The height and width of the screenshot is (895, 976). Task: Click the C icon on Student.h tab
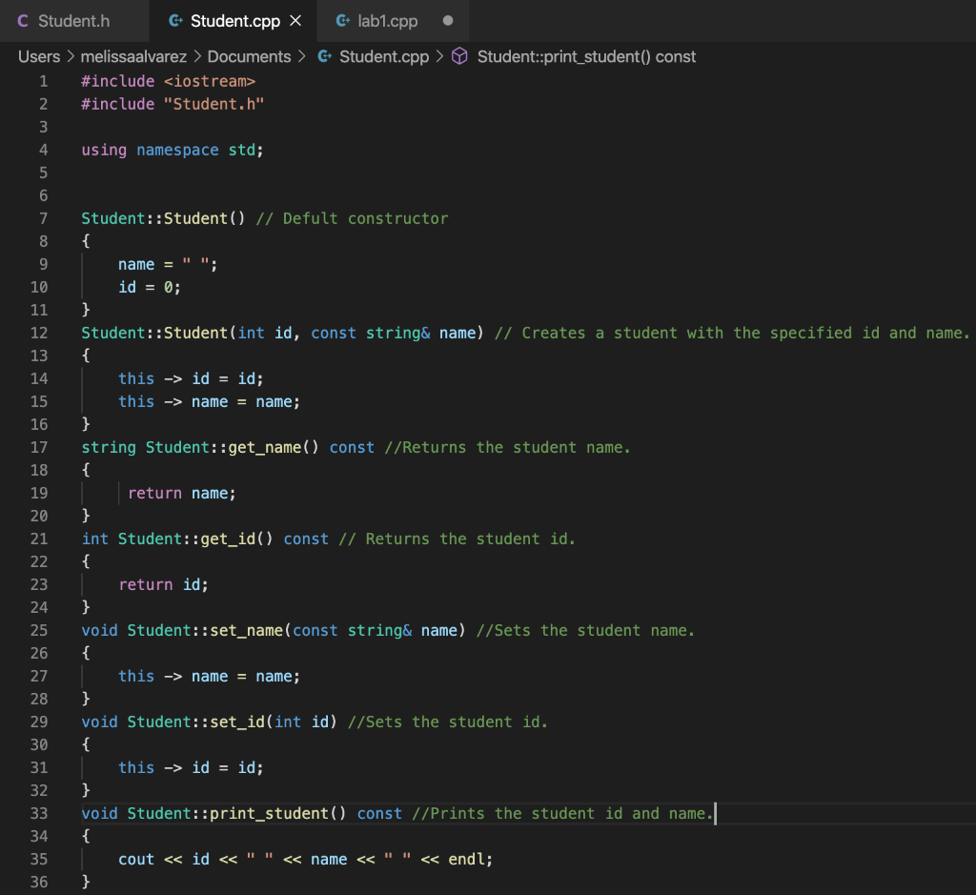pyautogui.click(x=23, y=21)
